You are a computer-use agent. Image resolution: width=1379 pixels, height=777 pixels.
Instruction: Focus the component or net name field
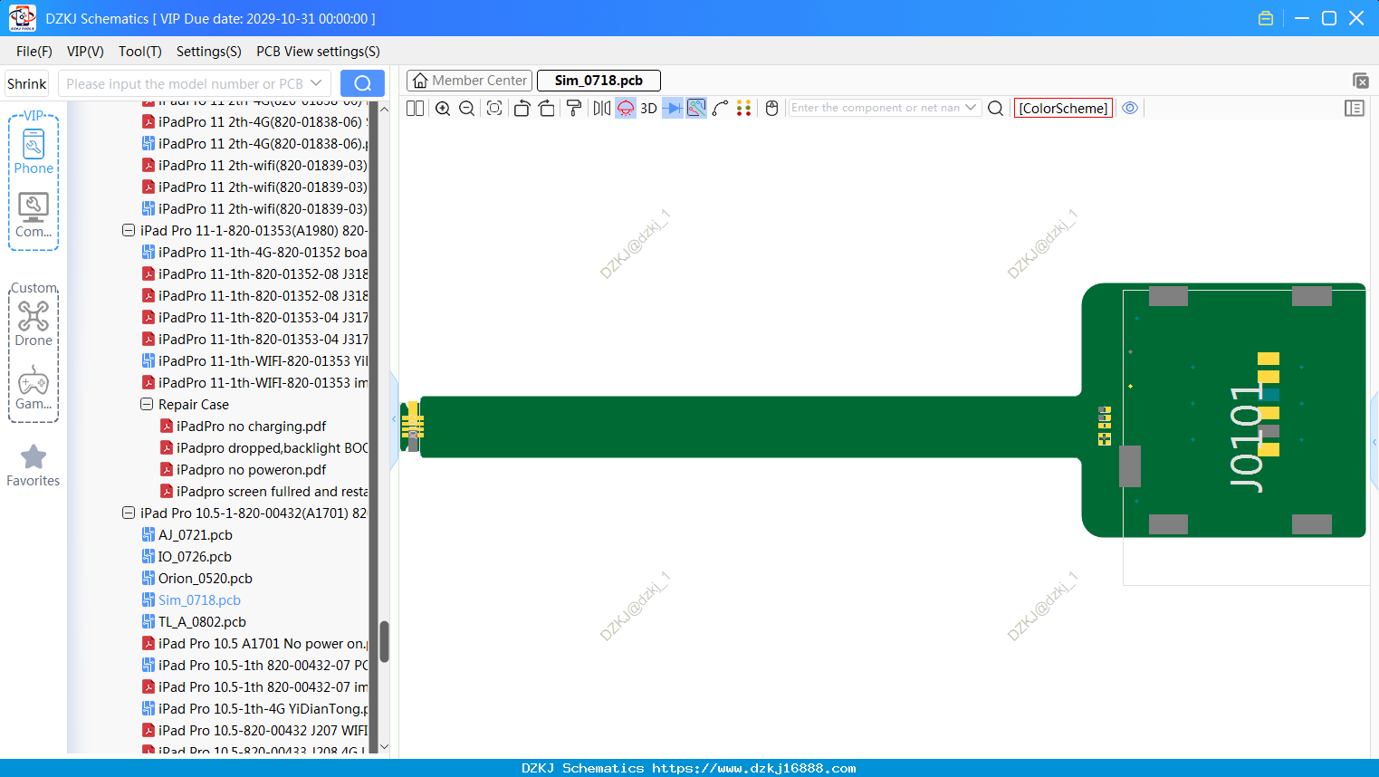pos(876,108)
